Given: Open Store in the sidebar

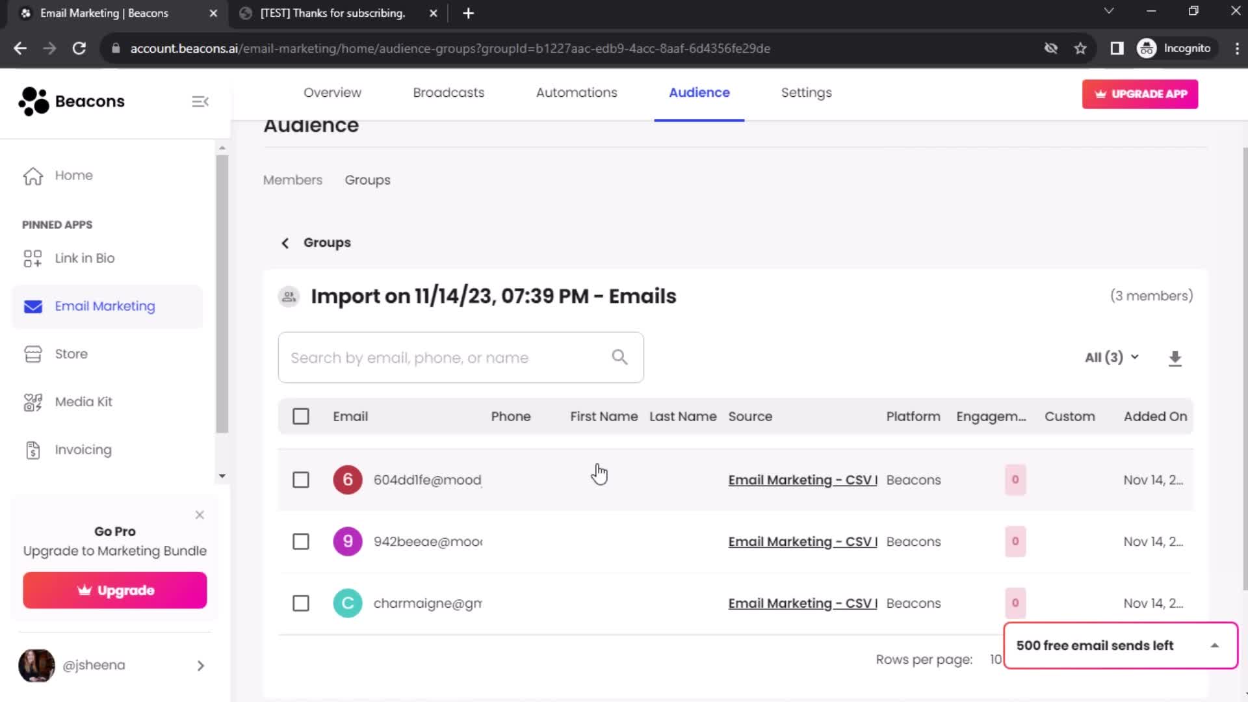Looking at the screenshot, I should click(71, 354).
